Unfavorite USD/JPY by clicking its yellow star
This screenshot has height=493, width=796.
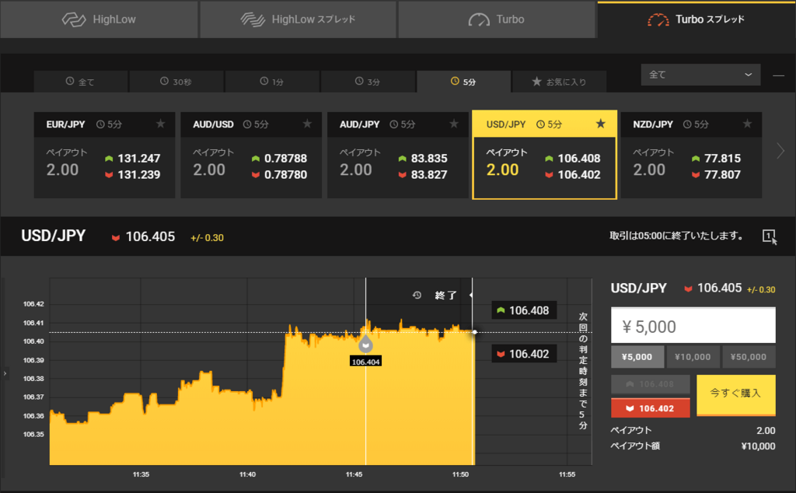point(601,124)
